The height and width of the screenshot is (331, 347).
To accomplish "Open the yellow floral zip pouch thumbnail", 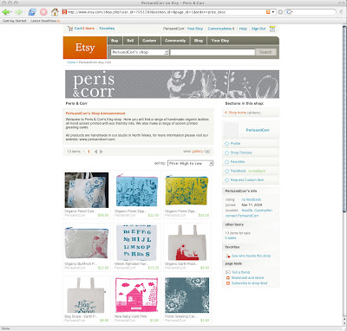I will 187,191.
